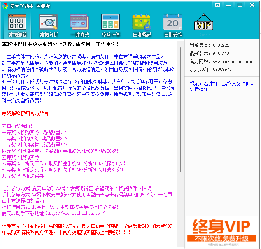Click the 提示:右键打开或拖入文件 hint text
Viewport: 261px width, 249px height.
coord(222,86)
